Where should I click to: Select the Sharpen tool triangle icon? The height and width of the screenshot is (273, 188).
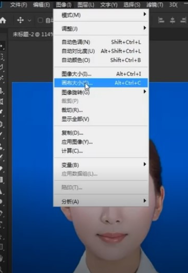[x=1, y=191]
